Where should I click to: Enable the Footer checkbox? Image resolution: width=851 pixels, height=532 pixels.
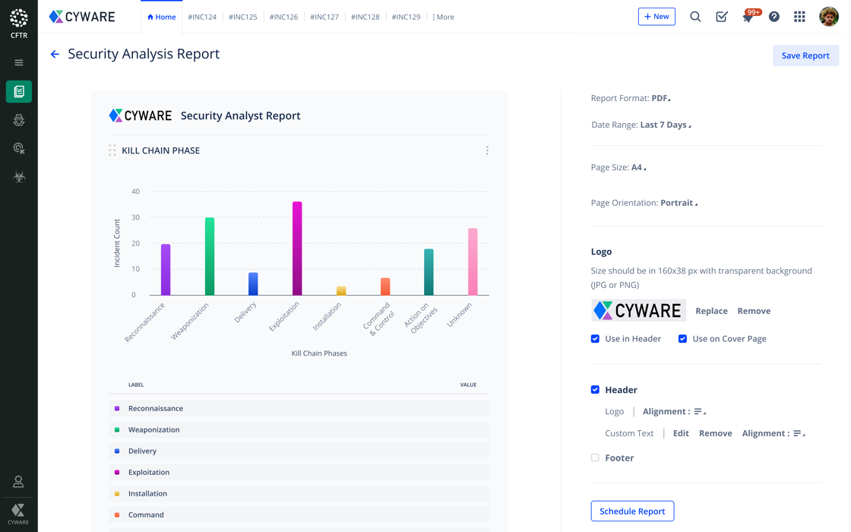[595, 458]
